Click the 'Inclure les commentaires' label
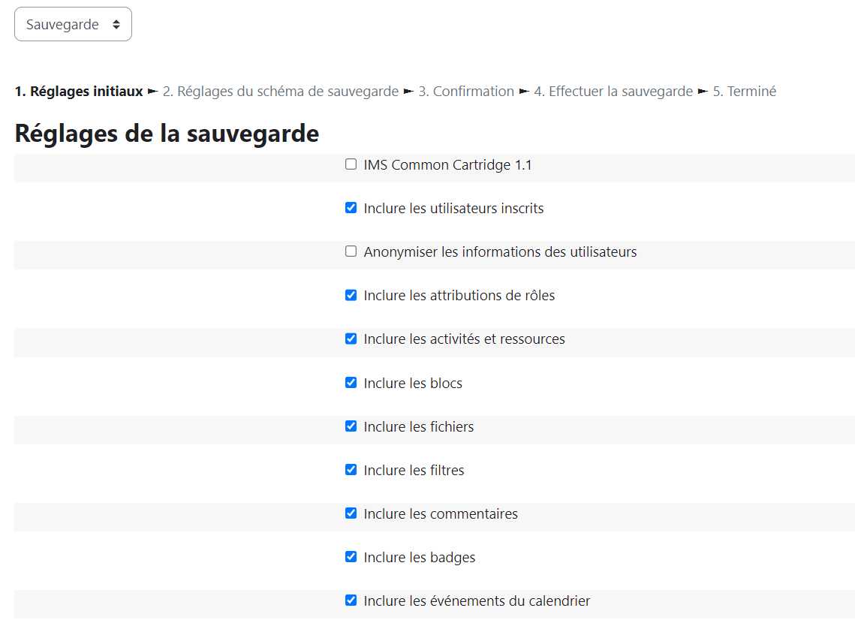The image size is (855, 623). coord(441,514)
